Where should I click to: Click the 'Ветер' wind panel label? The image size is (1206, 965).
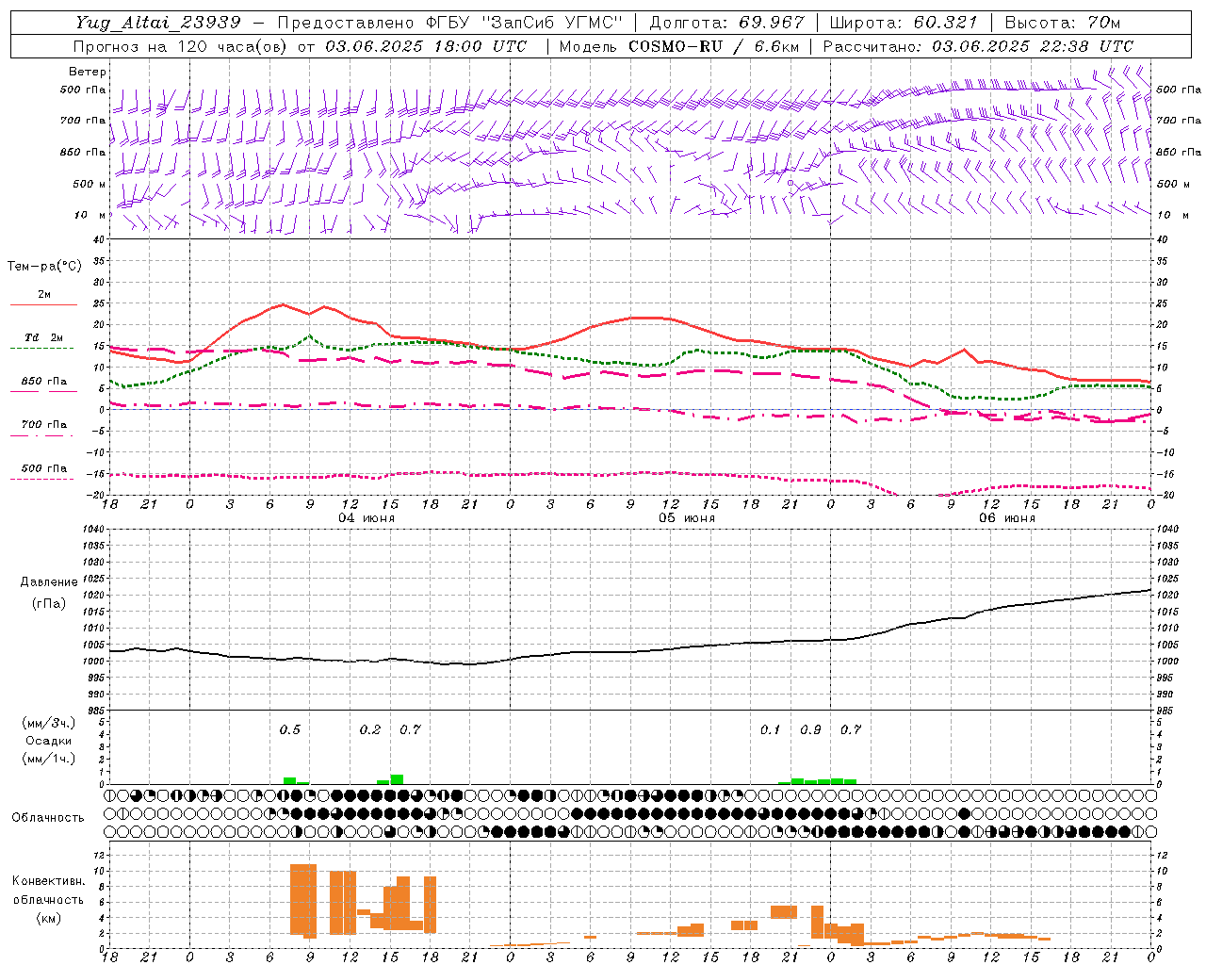point(88,72)
